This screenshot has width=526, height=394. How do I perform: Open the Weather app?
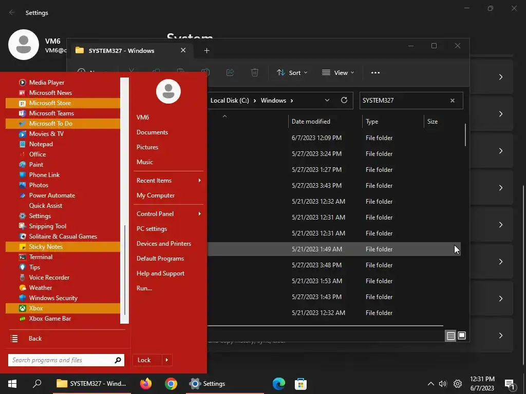[x=63, y=287]
